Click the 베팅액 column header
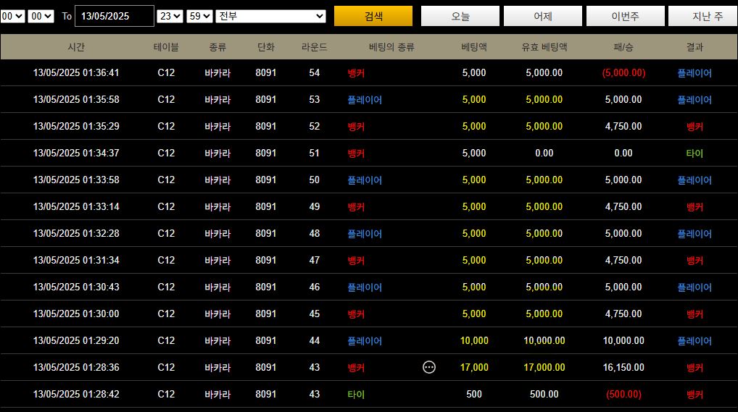 pyautogui.click(x=474, y=47)
